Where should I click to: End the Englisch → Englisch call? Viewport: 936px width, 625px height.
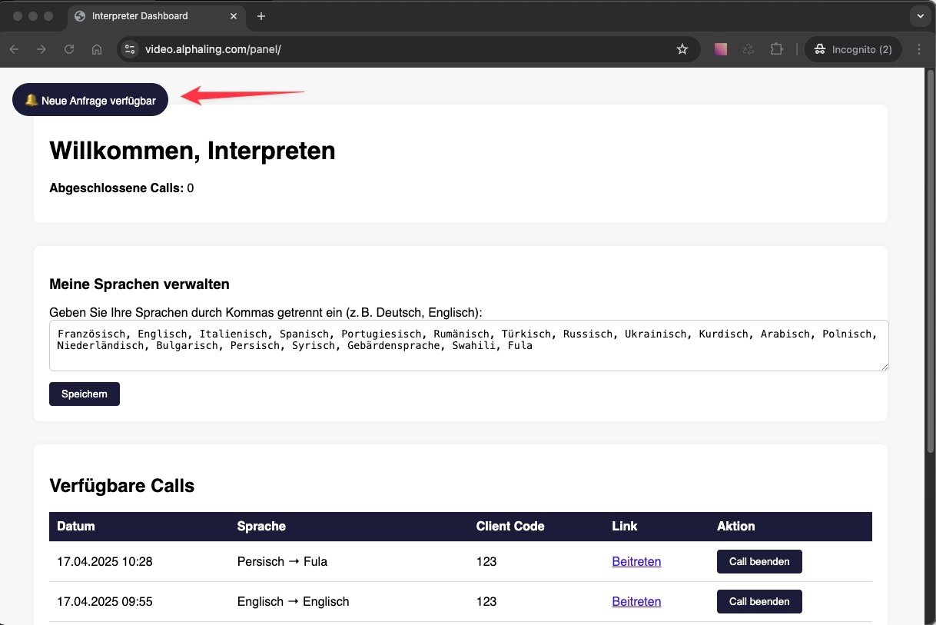pos(758,602)
